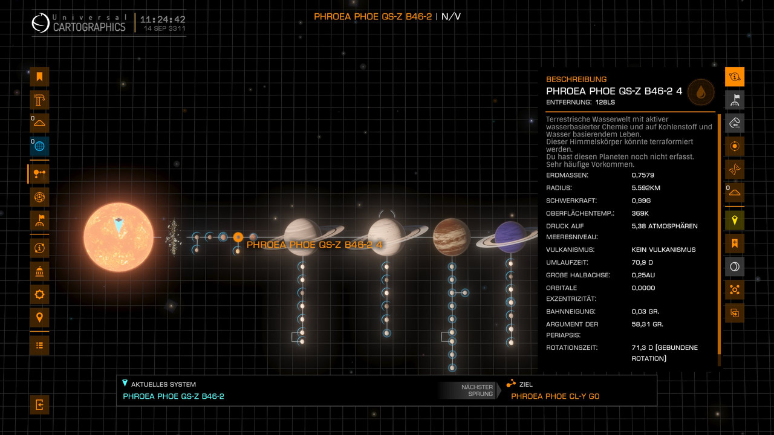Select the left sidebar mountain icon with zero
The image size is (774, 435).
click(39, 123)
